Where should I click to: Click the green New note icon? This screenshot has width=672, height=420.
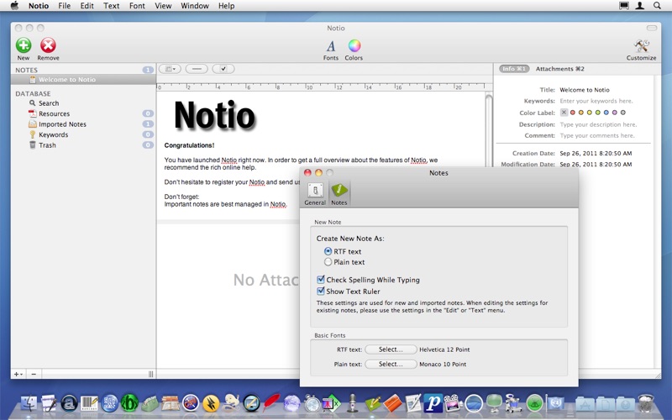[x=24, y=45]
